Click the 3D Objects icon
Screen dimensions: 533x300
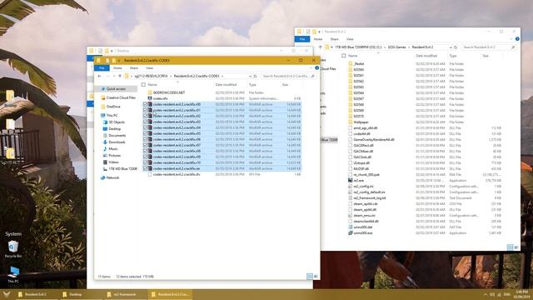[105, 122]
